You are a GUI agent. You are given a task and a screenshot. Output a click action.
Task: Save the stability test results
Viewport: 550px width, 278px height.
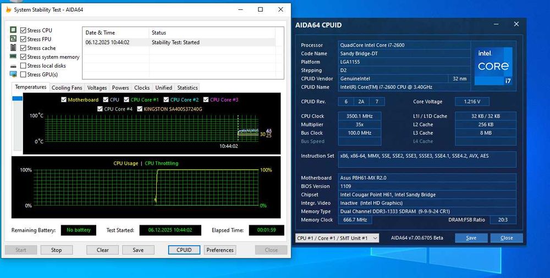pyautogui.click(x=138, y=250)
